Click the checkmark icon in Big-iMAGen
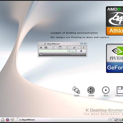Image resolution: width=123 pixels, height=123 pixels. point(74,48)
